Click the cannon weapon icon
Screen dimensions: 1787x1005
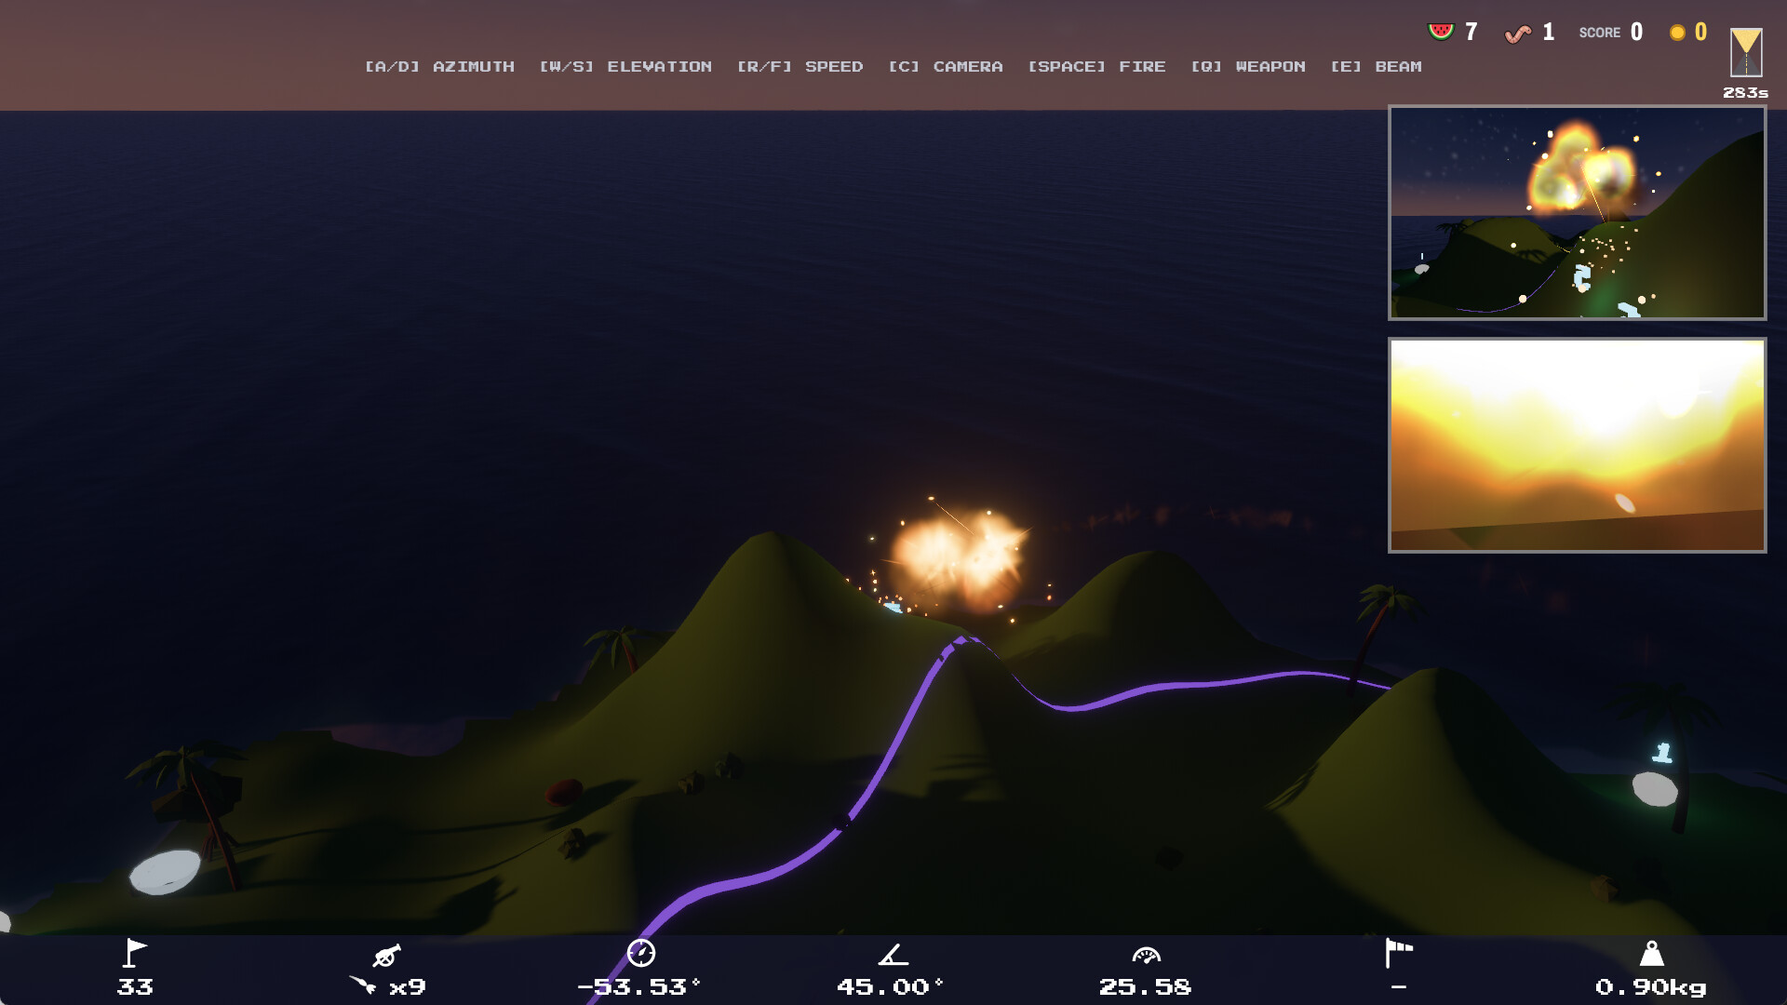click(x=386, y=955)
